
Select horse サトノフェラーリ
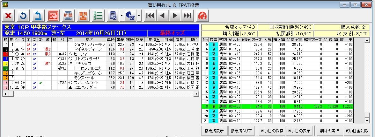tap(89, 59)
